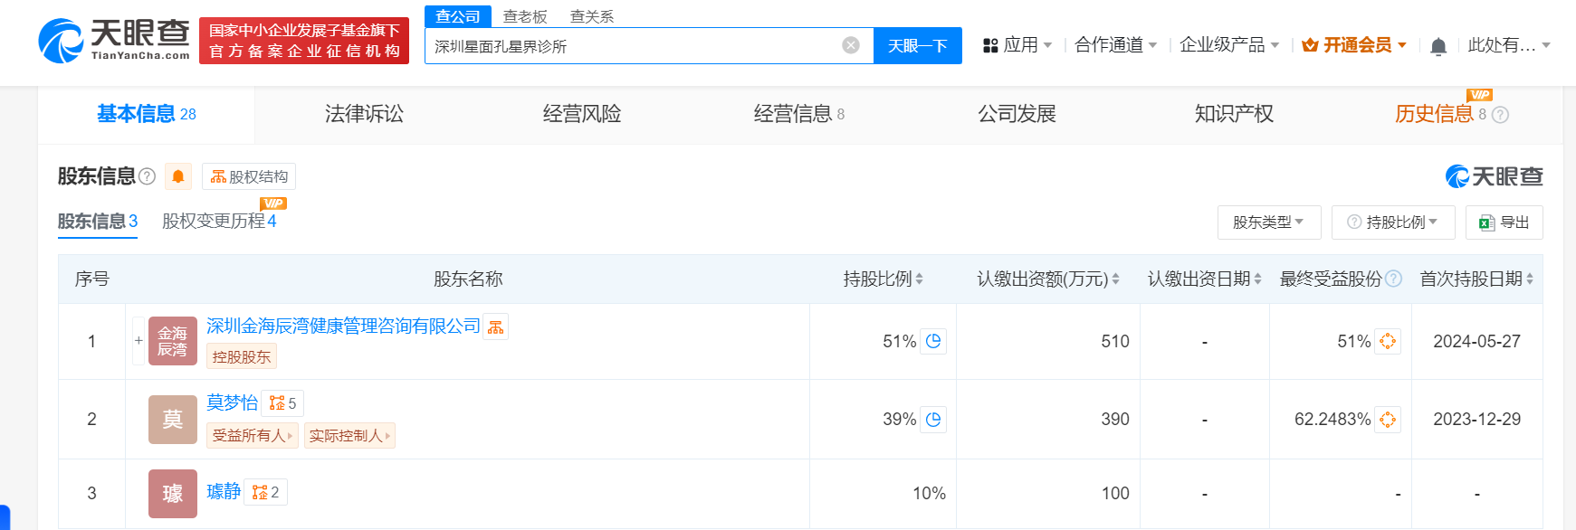Sort by 认缴出资额 column
The height and width of the screenshot is (530, 1576).
pyautogui.click(x=1115, y=279)
